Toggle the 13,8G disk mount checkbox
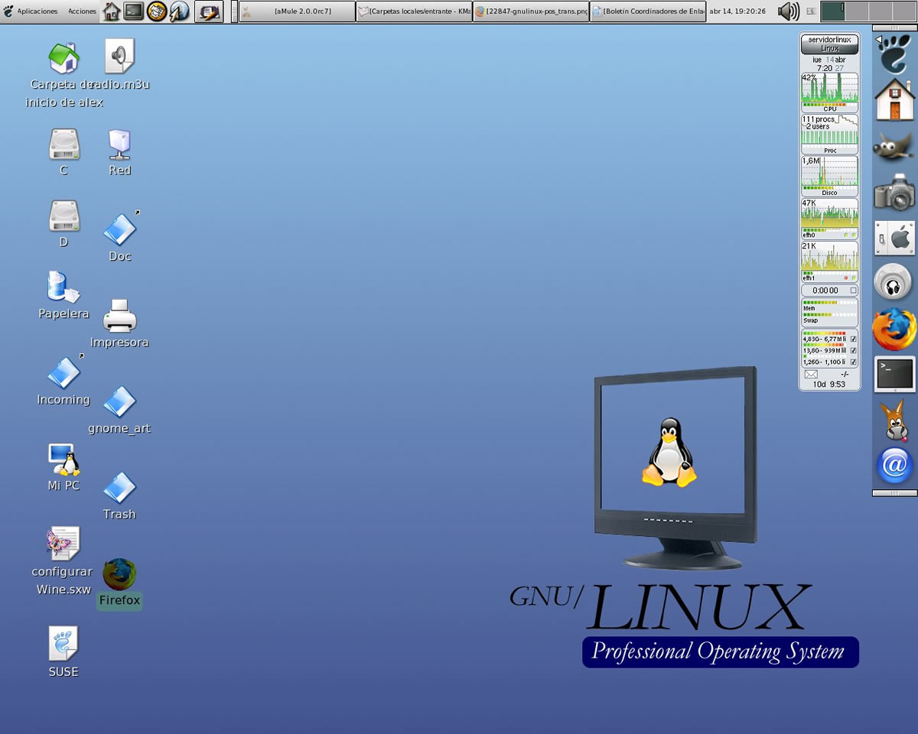 [853, 351]
